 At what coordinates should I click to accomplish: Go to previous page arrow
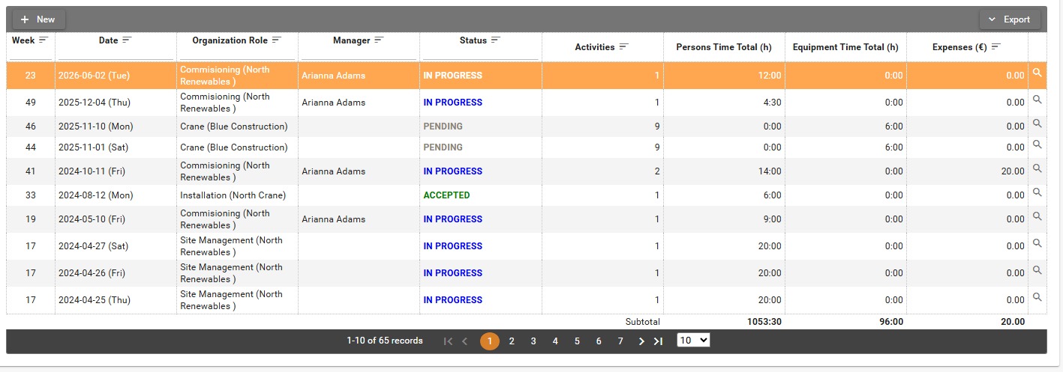(x=464, y=341)
